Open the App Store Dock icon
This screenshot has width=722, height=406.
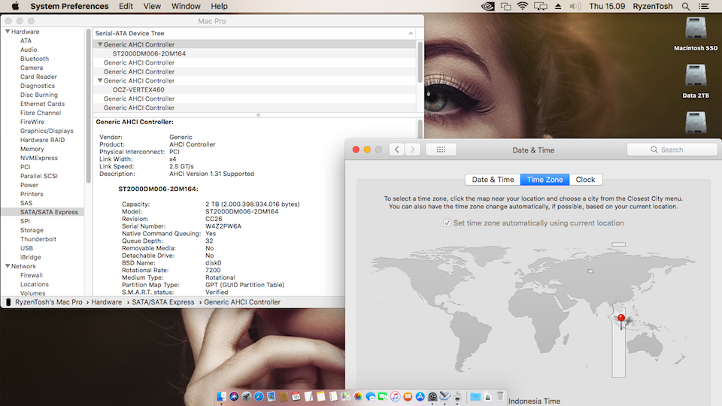coord(420,396)
